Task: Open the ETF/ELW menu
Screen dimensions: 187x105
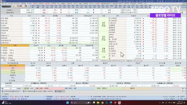Action: pos(17,3)
